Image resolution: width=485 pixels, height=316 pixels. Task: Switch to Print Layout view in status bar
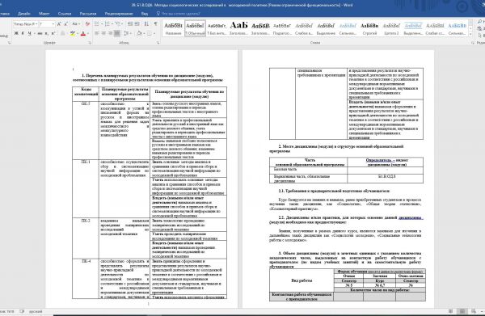point(462,311)
